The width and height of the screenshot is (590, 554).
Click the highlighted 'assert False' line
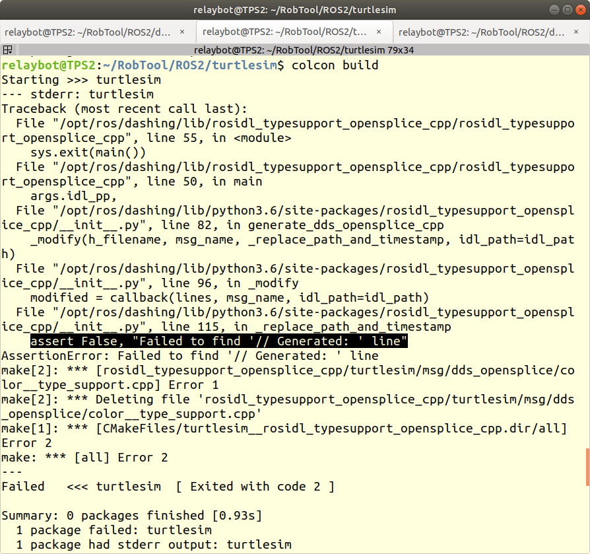tap(219, 341)
